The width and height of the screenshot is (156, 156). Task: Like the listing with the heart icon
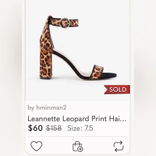pos(36,146)
